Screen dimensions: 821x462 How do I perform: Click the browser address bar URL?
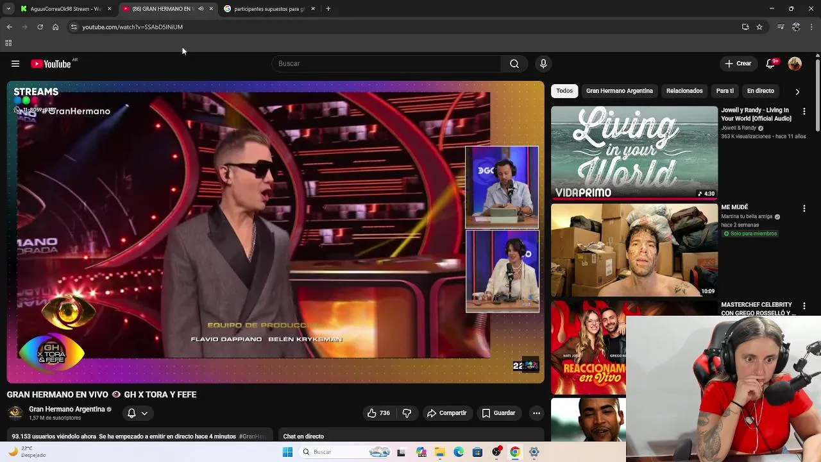133,27
